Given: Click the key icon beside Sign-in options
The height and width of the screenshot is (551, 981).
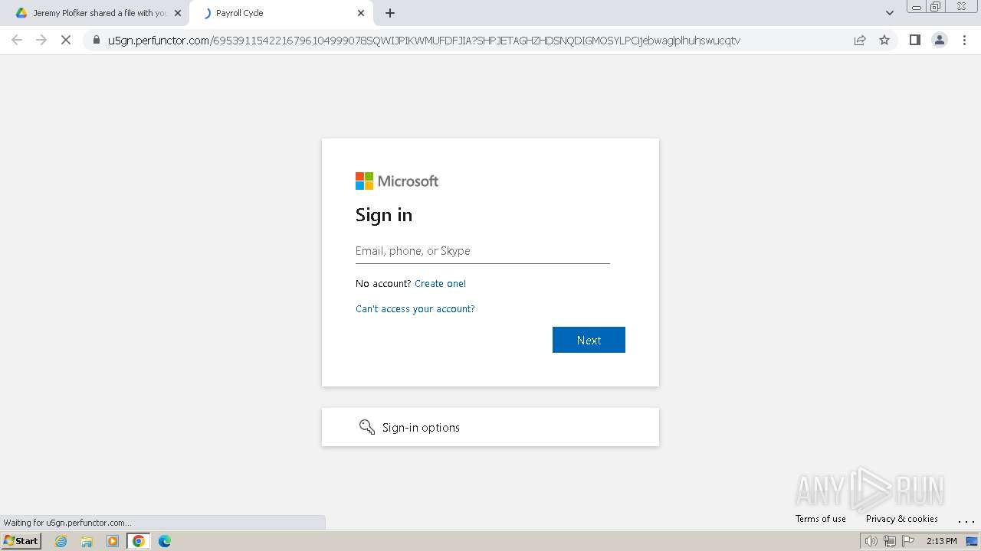Looking at the screenshot, I should click(367, 427).
